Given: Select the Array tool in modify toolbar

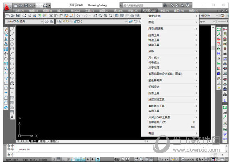Looking at the screenshot, I should [6, 49].
